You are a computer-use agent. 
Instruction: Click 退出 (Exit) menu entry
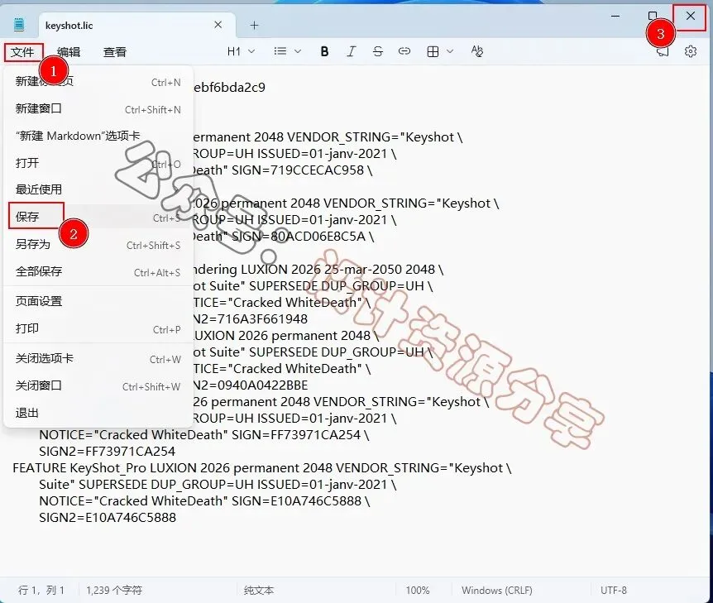tap(98, 414)
